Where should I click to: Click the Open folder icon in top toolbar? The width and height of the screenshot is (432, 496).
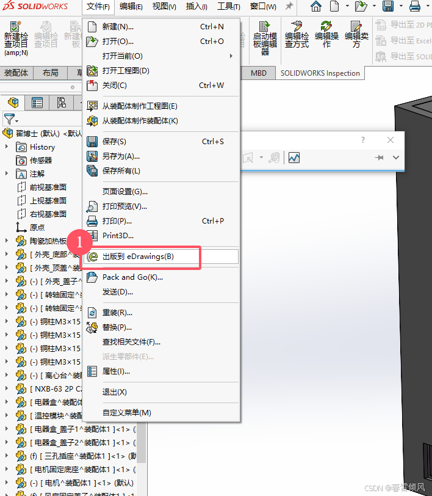coord(361,6)
